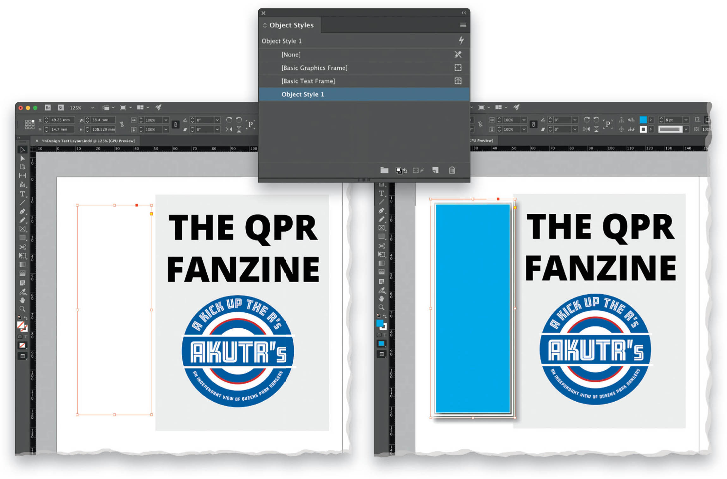
Task: Select the Pencil tool in left toolbar
Action: point(22,220)
